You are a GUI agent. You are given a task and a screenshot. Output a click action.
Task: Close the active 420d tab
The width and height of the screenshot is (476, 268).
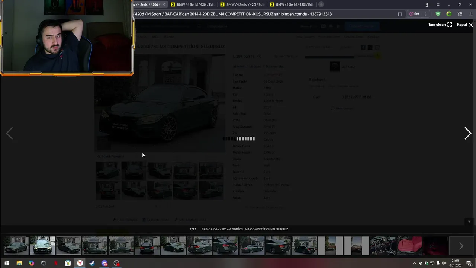[x=164, y=4]
